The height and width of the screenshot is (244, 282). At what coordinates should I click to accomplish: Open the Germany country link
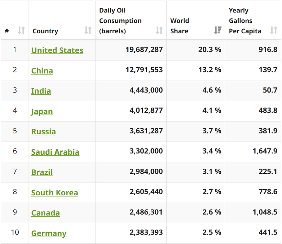49,233
